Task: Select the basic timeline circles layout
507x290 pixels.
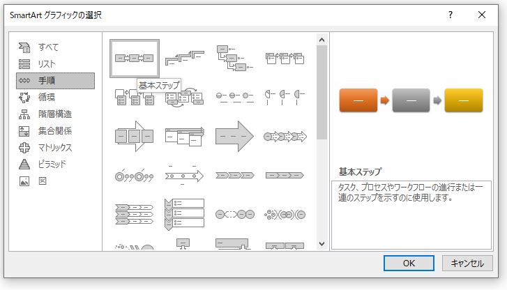Action: (x=235, y=97)
